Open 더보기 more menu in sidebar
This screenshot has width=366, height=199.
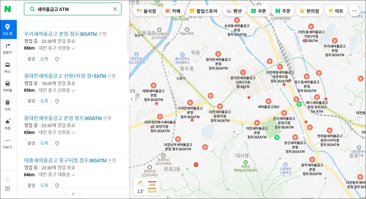(8, 143)
